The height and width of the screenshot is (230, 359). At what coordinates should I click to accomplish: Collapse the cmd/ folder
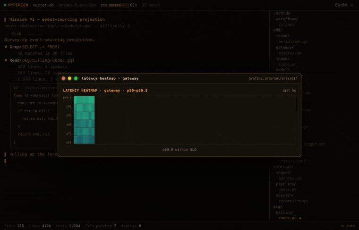click(277, 30)
